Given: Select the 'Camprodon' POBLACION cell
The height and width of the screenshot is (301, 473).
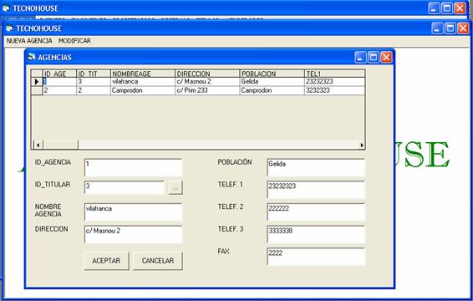Looking at the screenshot, I should click(x=272, y=90).
